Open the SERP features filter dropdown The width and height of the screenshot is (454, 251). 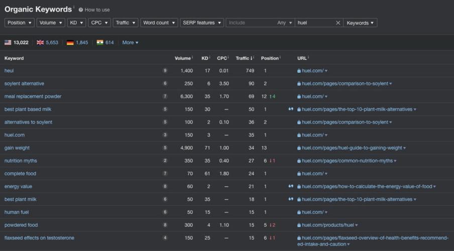click(x=202, y=23)
